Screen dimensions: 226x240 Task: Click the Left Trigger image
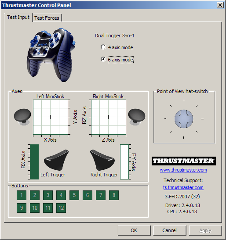click(56, 160)
